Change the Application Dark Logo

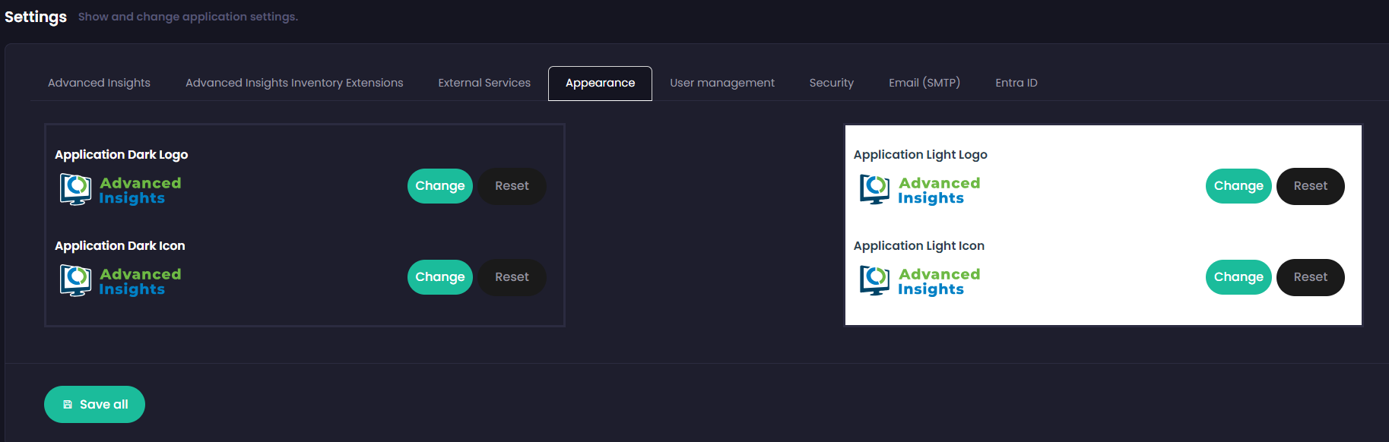(x=439, y=186)
